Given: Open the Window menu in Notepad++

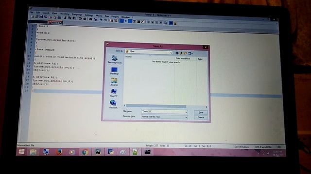Looking at the screenshot, I should 125,17.
